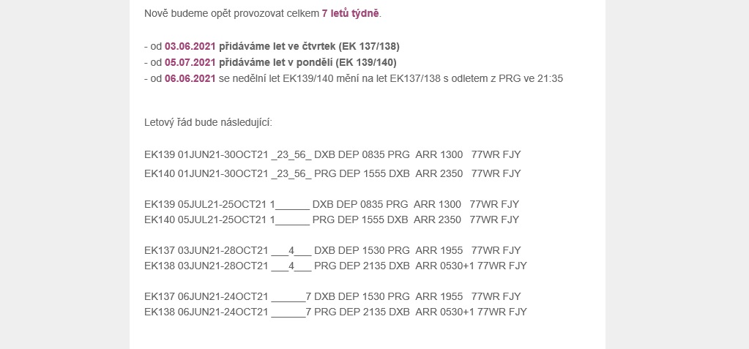The width and height of the screenshot is (749, 349).
Task: Click the EK138 06JUN21-24OCT21 schedule line
Action: point(335,312)
